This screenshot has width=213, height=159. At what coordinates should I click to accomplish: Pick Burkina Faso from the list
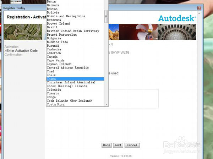pyautogui.click(x=75, y=42)
